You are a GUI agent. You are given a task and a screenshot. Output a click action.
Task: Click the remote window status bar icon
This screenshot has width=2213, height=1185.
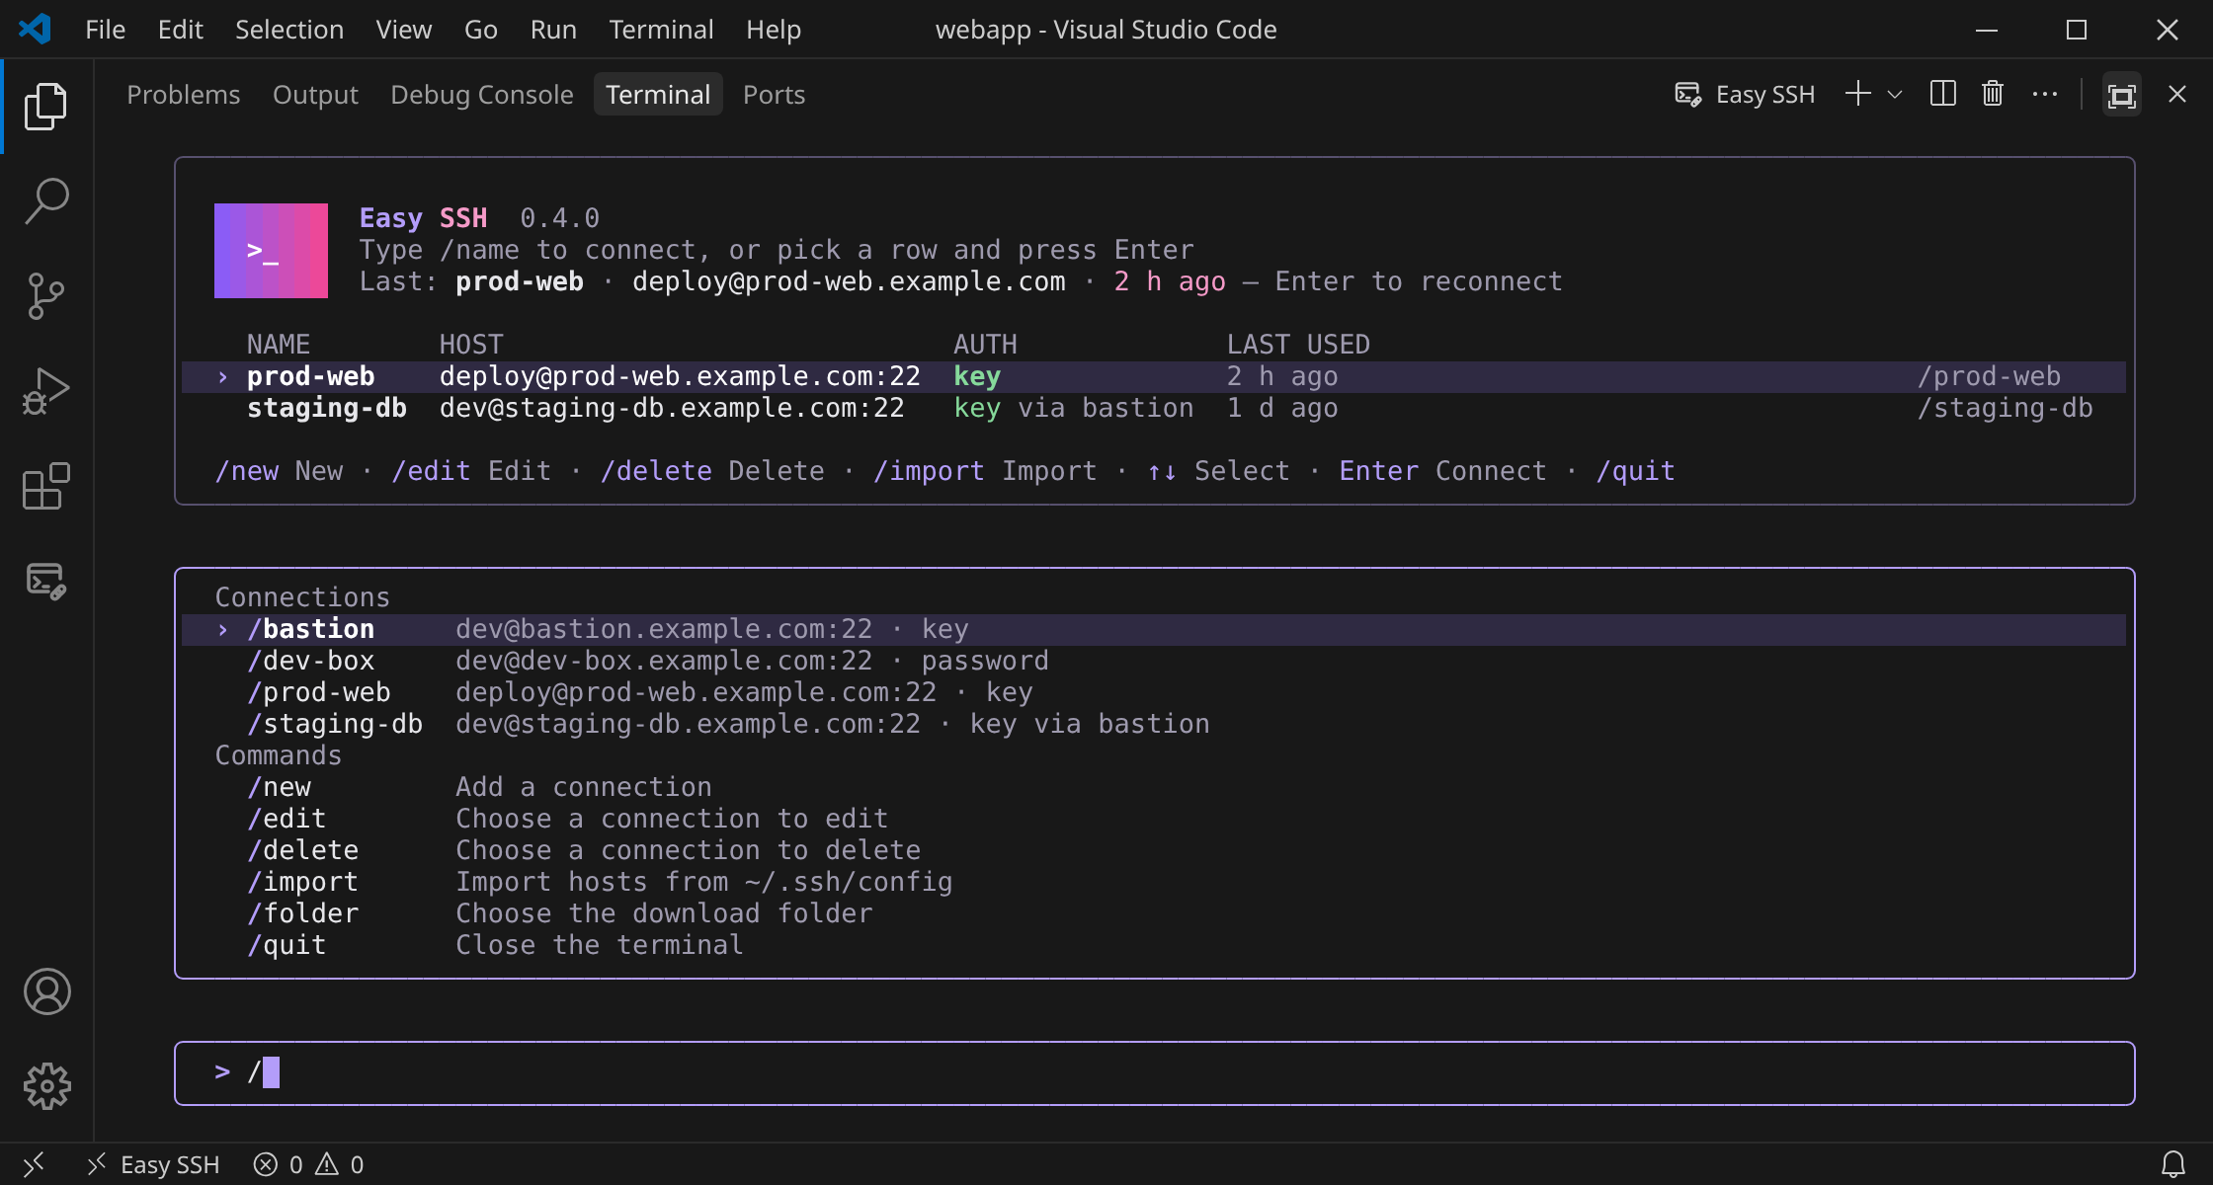point(34,1164)
